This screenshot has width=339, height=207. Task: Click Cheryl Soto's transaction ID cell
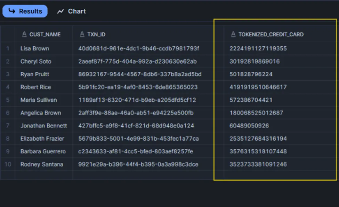coord(138,61)
